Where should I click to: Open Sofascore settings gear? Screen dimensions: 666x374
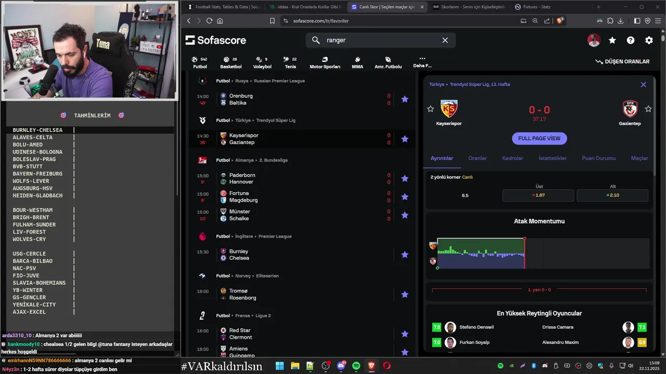pyautogui.click(x=649, y=40)
